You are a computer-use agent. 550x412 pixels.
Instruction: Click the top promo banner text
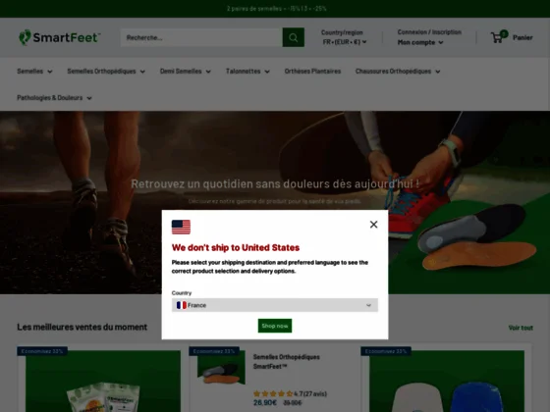coord(276,9)
